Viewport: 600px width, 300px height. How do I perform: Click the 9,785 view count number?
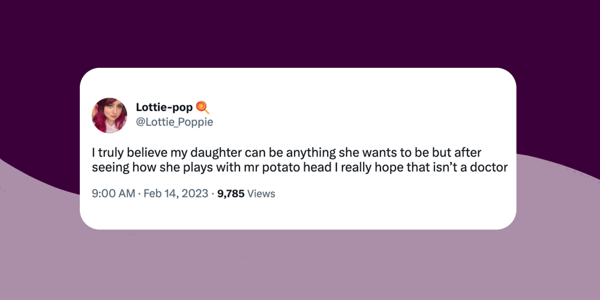coord(230,194)
